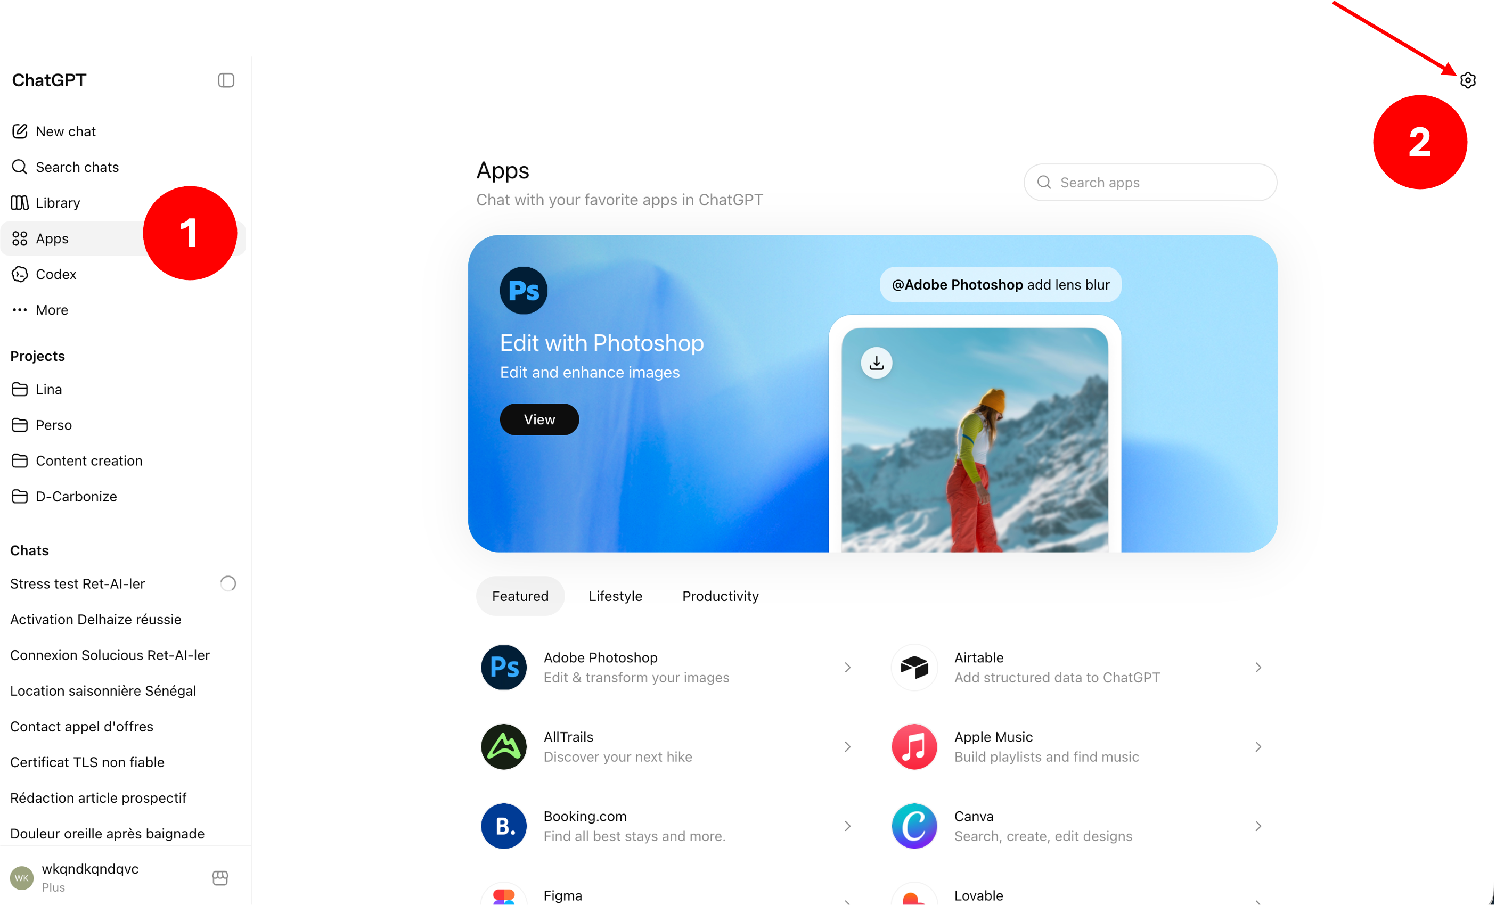
Task: Click the icon right of the username
Action: coord(220,878)
